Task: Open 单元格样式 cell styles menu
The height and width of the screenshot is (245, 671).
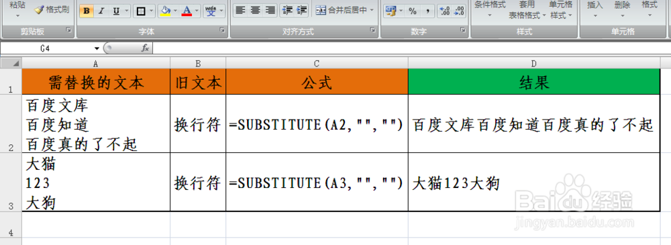Action: click(560, 9)
